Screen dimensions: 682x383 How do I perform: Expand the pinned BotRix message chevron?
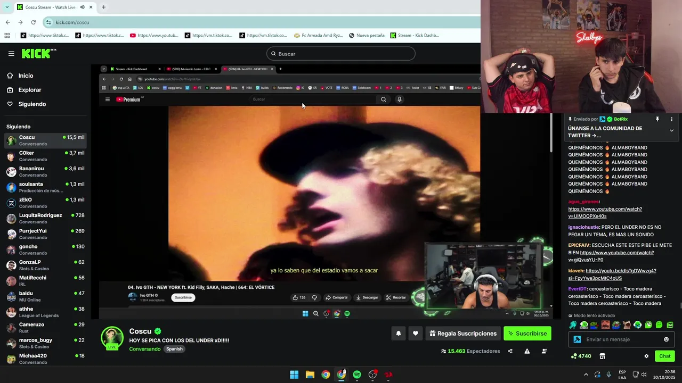(671, 130)
